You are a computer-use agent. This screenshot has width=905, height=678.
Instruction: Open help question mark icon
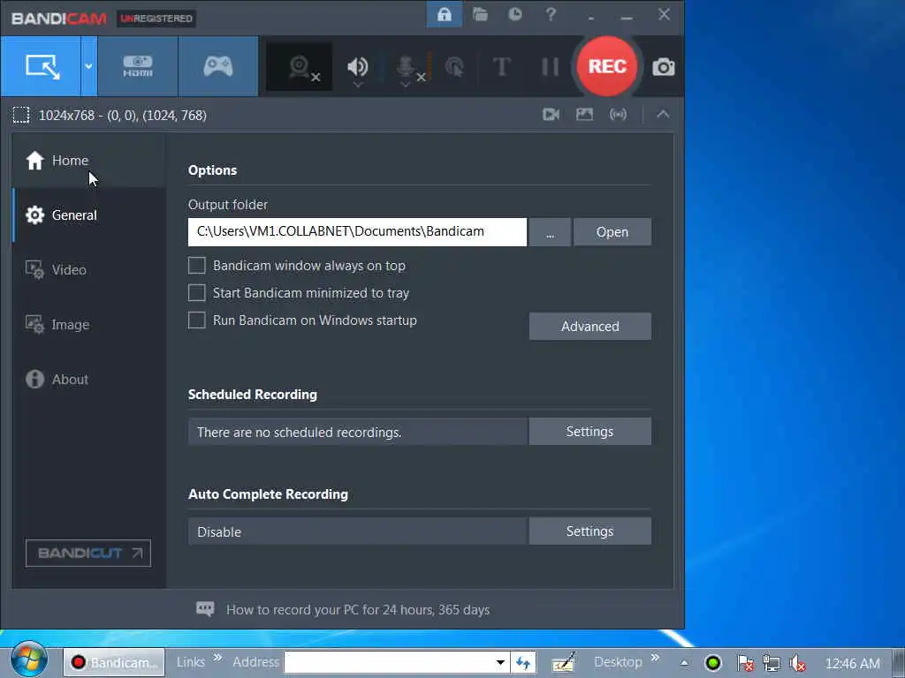pos(551,14)
